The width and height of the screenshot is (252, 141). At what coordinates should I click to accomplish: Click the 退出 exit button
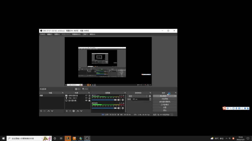(x=165, y=110)
